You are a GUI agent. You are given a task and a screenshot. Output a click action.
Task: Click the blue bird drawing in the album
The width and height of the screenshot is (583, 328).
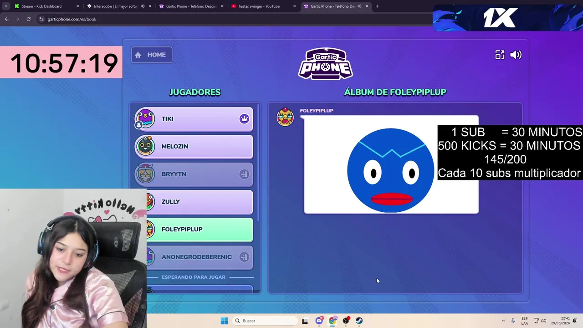point(391,170)
